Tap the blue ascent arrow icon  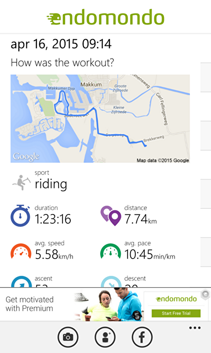(x=21, y=282)
